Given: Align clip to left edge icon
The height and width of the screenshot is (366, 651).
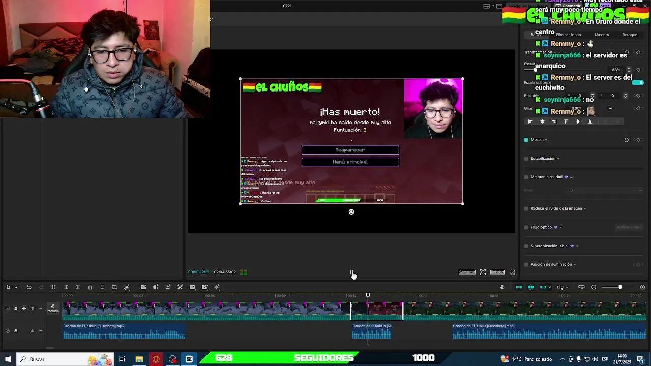Looking at the screenshot, I should [x=530, y=121].
